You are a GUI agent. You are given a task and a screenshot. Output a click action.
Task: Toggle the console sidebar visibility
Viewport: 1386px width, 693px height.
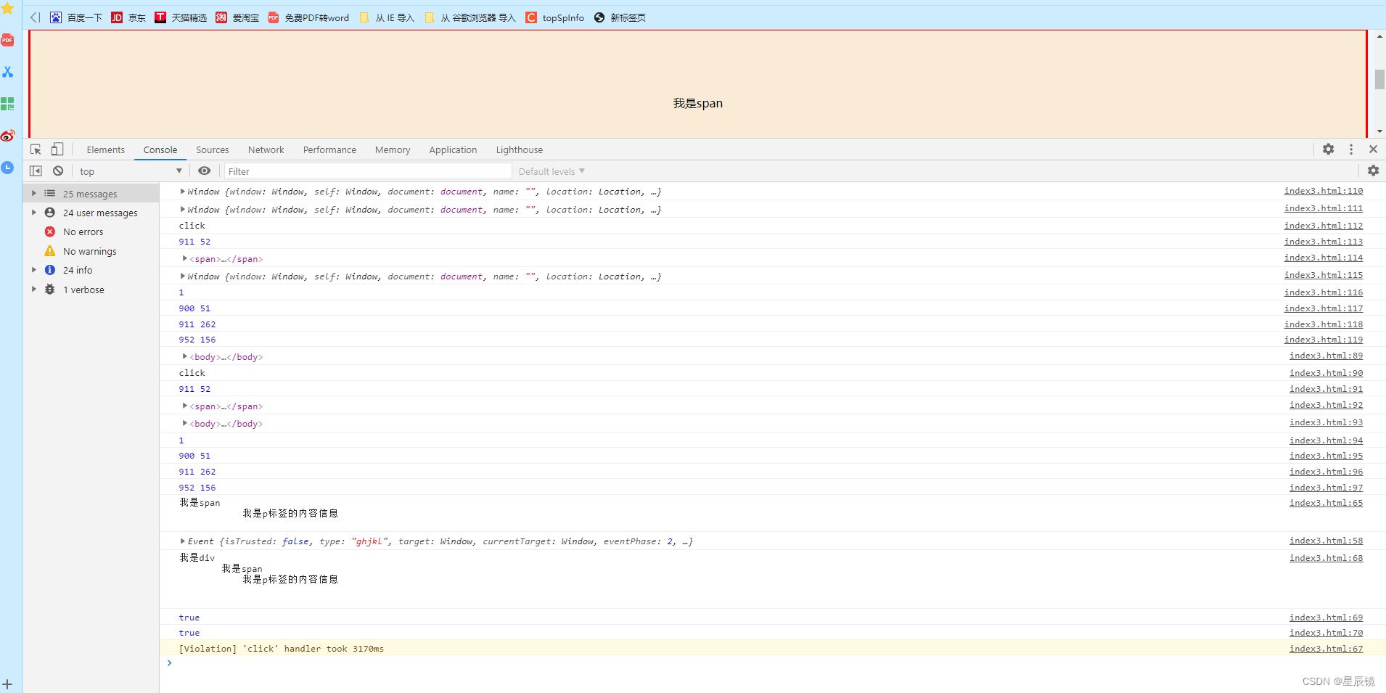coord(36,171)
